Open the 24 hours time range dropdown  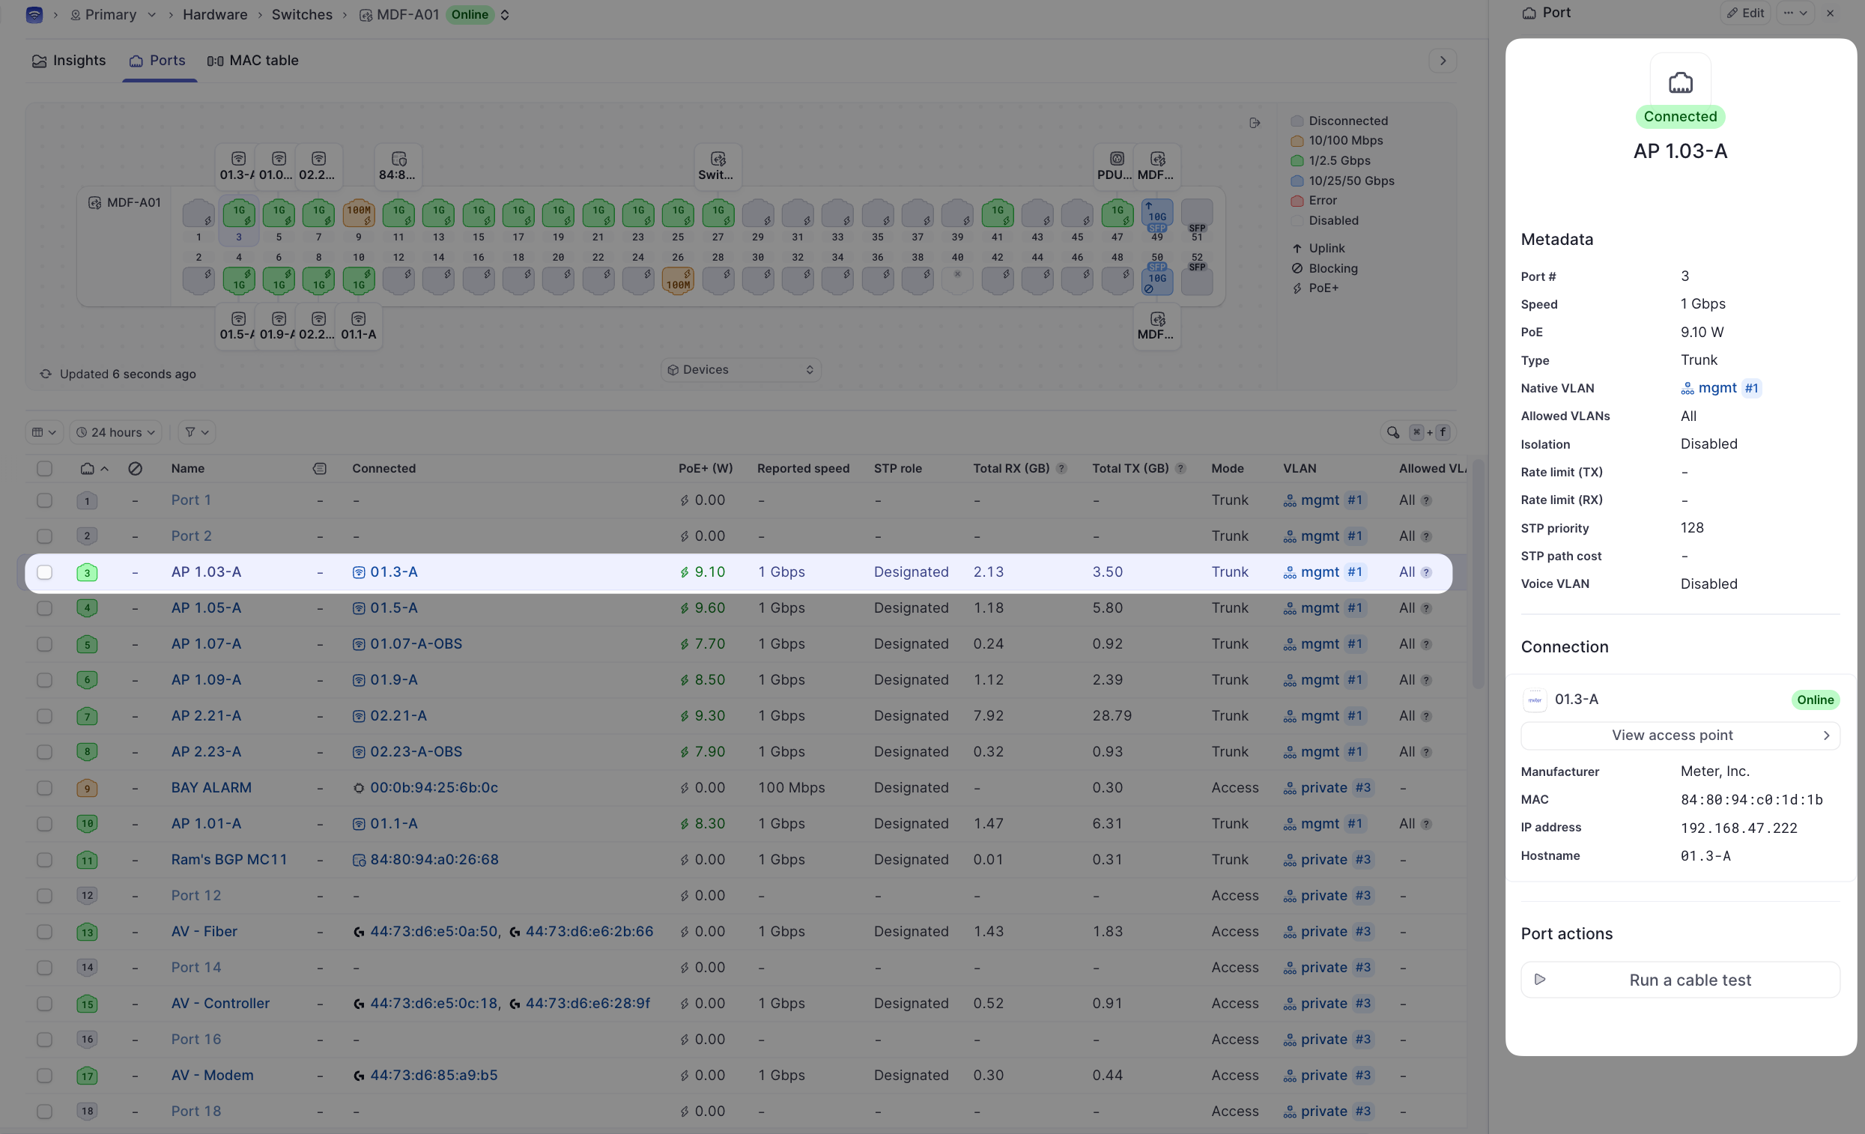pyautogui.click(x=117, y=432)
